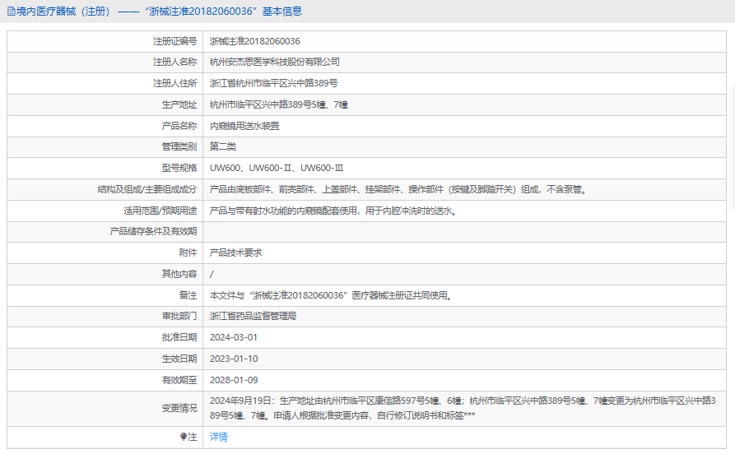The height and width of the screenshot is (454, 735).
Task: Click remark text 本文件与…医疗器械注册证共同使用
Action: (330, 295)
